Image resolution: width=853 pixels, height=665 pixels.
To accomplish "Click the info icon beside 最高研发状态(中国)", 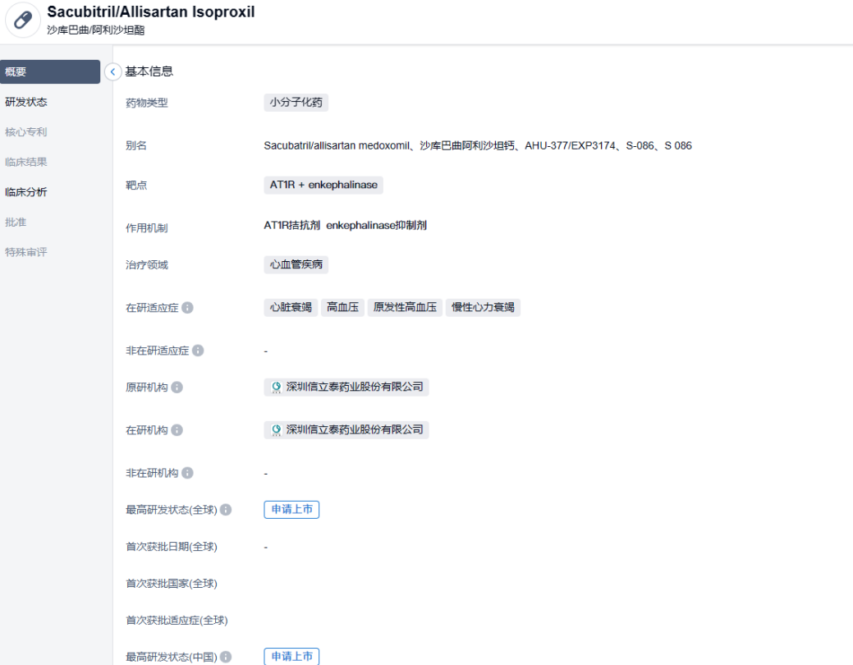I will 226,657.
